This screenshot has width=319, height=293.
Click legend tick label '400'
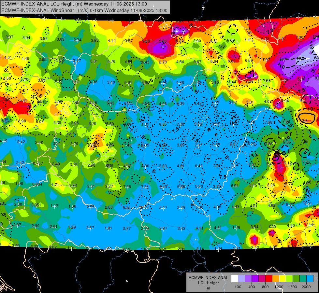(x=252, y=287)
